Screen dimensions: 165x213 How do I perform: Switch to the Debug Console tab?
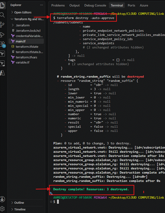tap(95, 5)
